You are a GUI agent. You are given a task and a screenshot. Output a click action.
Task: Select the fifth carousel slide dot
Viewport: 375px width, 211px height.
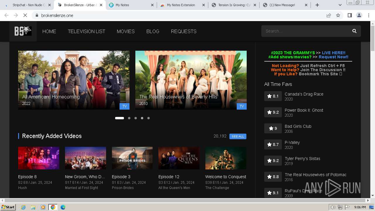pyautogui.click(x=149, y=118)
